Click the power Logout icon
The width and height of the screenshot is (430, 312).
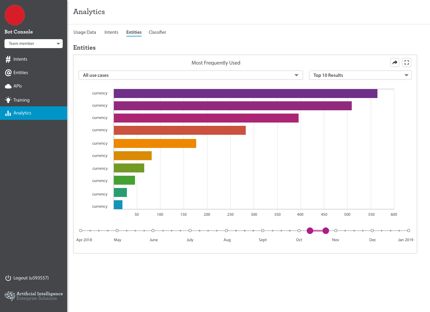[x=8, y=278]
